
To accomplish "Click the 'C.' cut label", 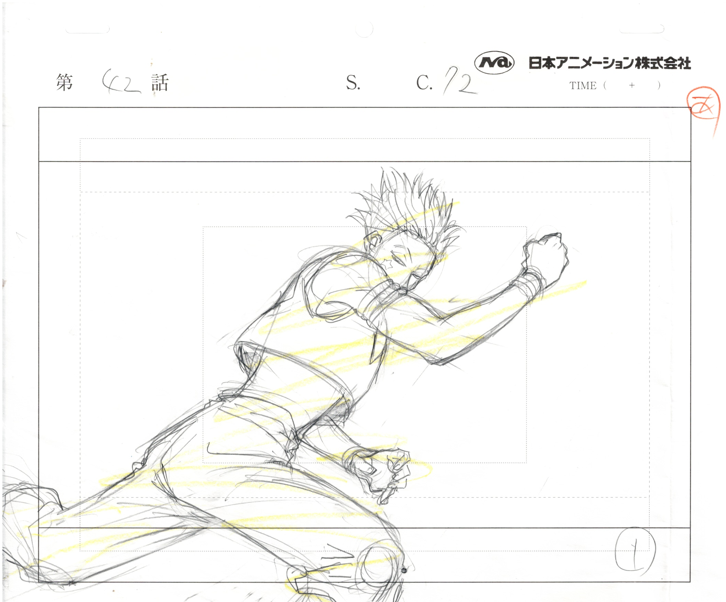I will click(424, 83).
